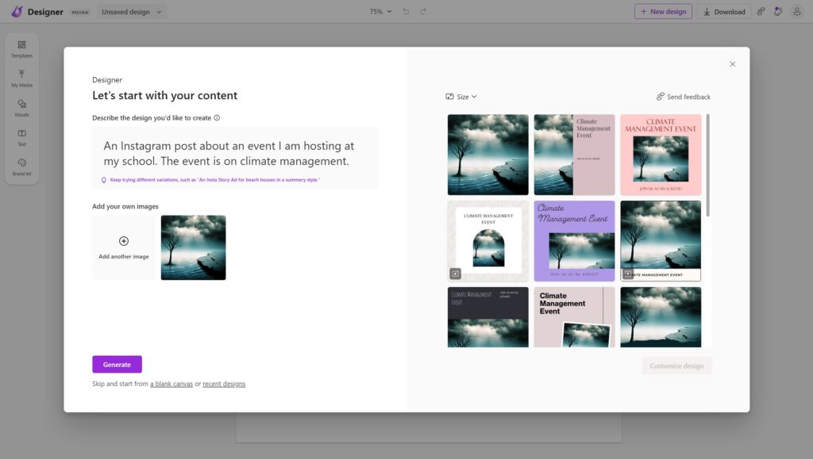813x459 pixels.
Task: Click the Generate button
Action: [x=117, y=364]
